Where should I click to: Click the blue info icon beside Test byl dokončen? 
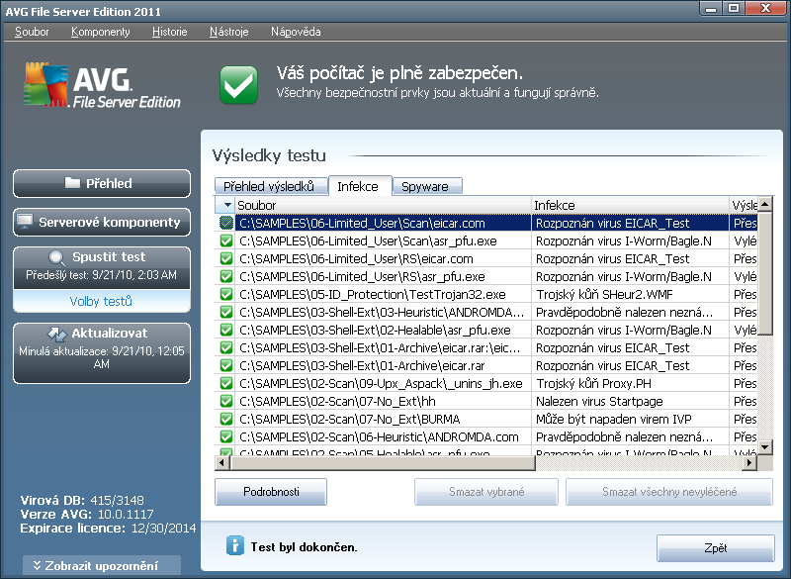click(x=235, y=545)
